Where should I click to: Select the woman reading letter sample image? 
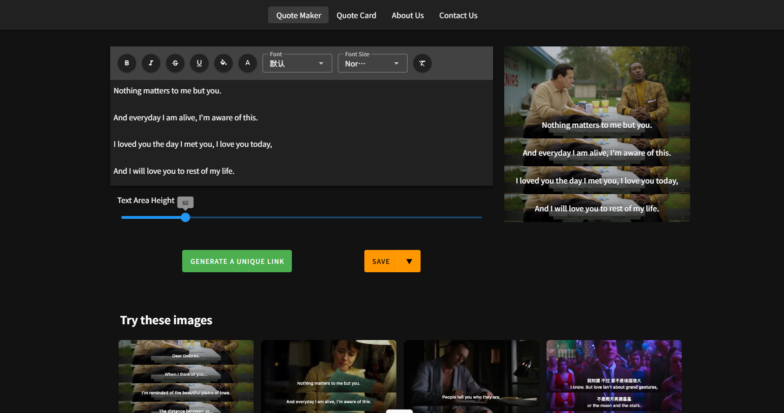coord(329,376)
